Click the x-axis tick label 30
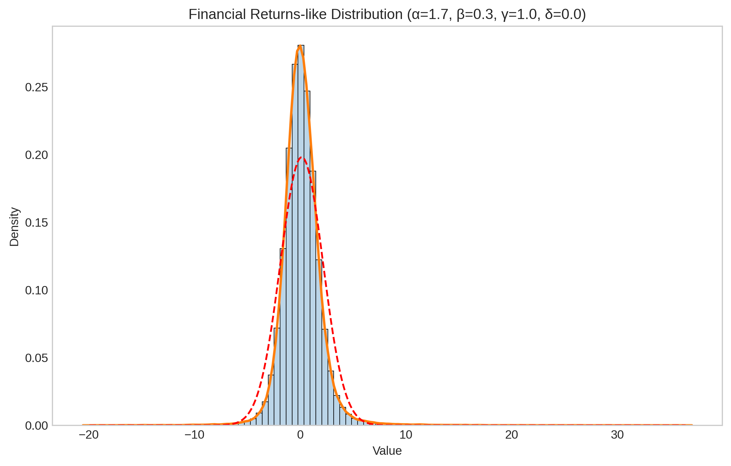 point(617,435)
